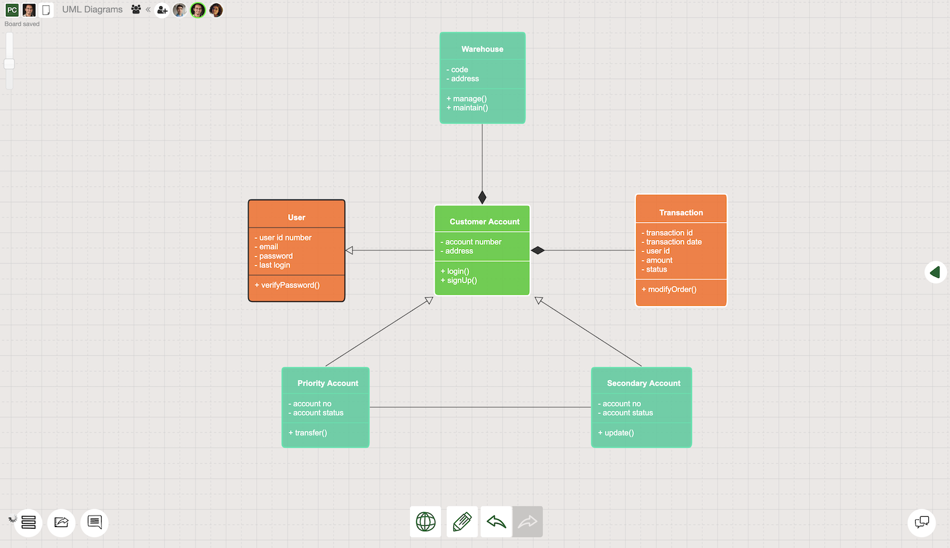Open the blank page boards icon
This screenshot has width=950, height=548.
tap(46, 10)
